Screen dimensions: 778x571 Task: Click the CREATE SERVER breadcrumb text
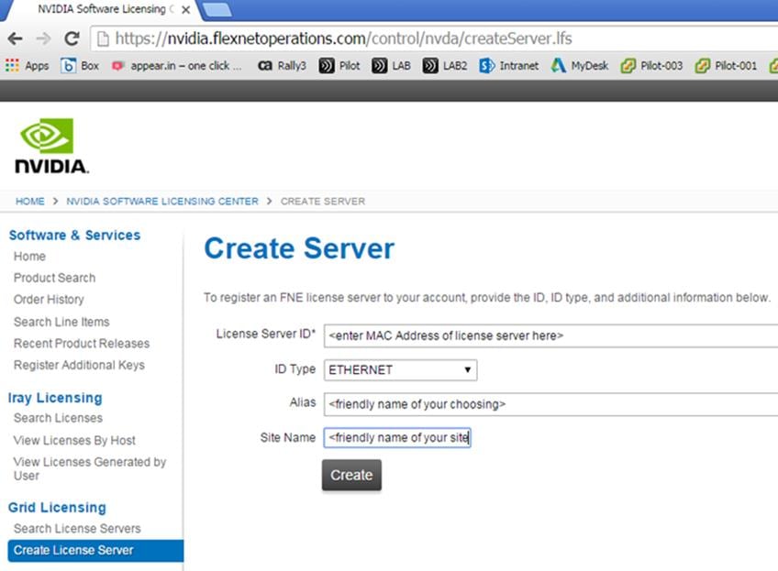pyautogui.click(x=323, y=202)
